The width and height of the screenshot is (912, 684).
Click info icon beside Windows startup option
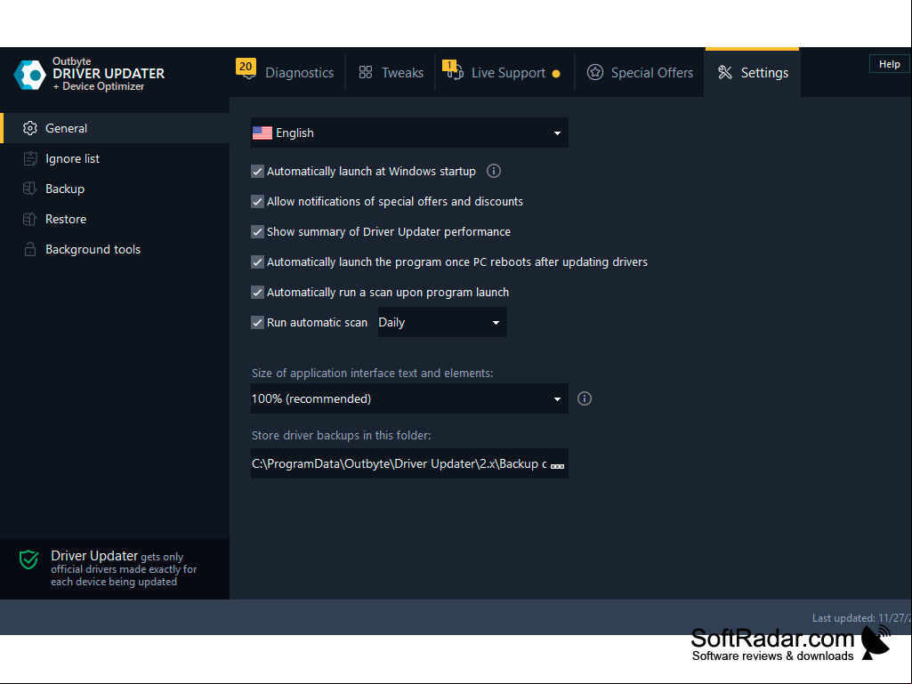tap(493, 171)
